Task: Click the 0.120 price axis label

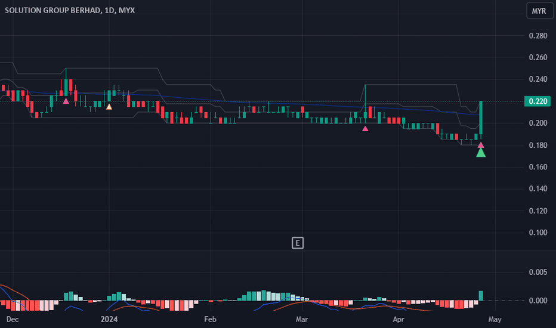Action: [538, 211]
